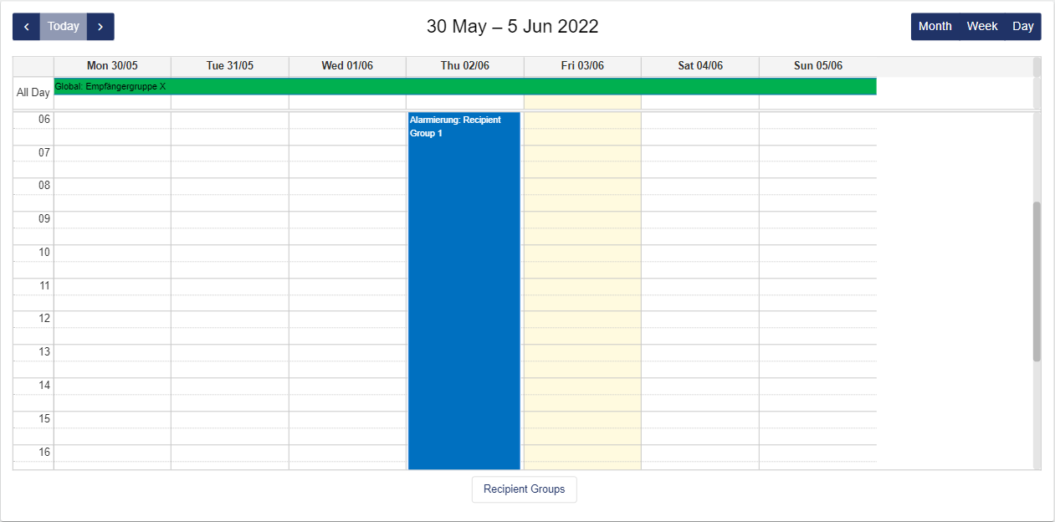This screenshot has height=522, width=1055.
Task: Switch to Month view
Action: coord(935,27)
